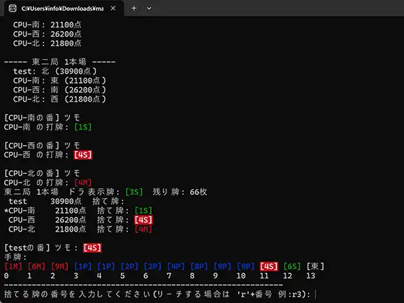Click CPU-北: 西 (21800点) line
404x303 pixels.
(x=60, y=100)
